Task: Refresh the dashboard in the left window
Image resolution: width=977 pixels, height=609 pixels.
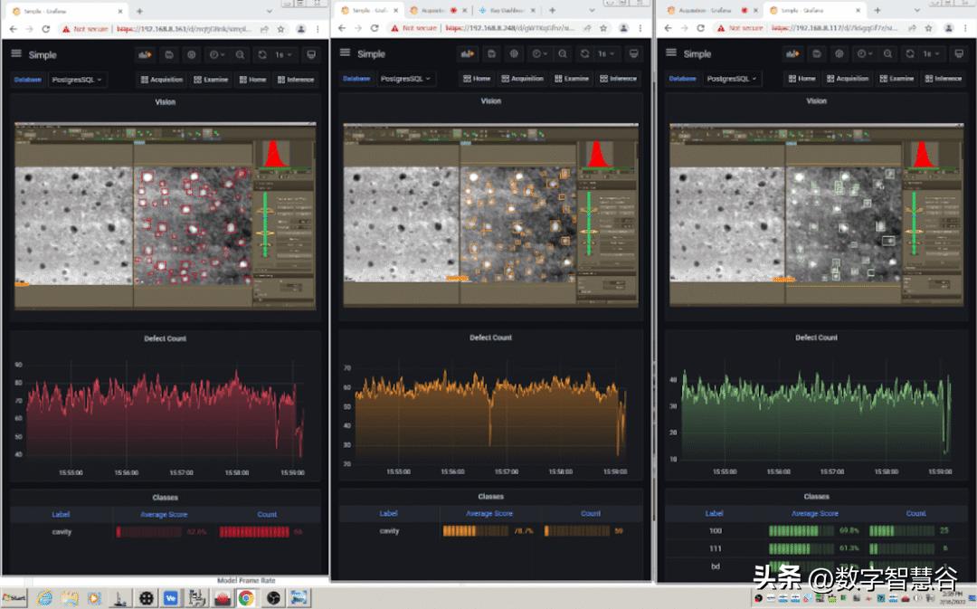Action: [262, 55]
